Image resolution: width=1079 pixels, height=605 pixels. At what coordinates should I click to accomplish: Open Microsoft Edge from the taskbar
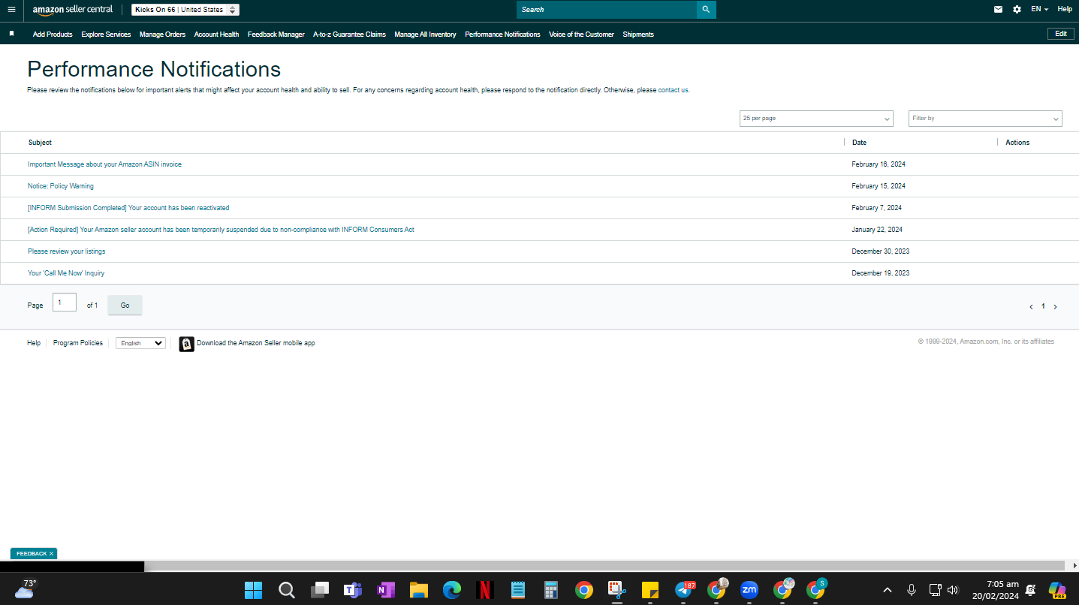pyautogui.click(x=452, y=590)
